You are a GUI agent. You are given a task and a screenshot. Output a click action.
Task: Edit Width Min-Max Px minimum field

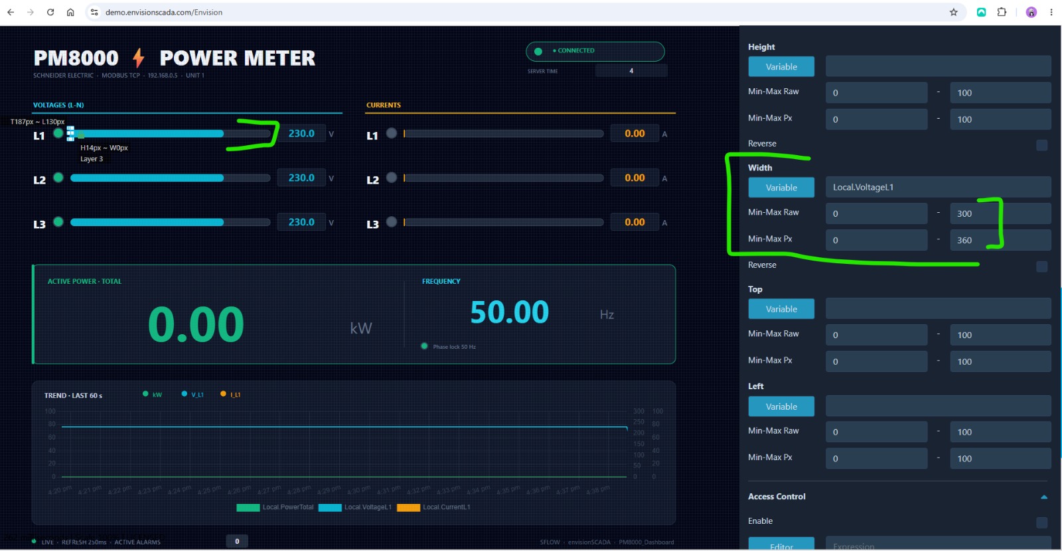click(x=877, y=240)
